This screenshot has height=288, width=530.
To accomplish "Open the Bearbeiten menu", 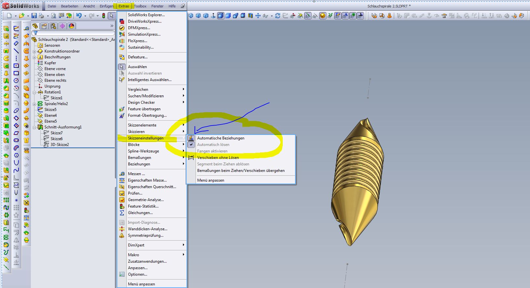I will (x=70, y=6).
